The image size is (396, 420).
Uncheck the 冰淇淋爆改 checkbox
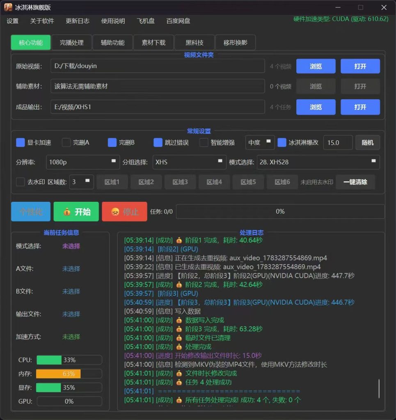point(282,142)
